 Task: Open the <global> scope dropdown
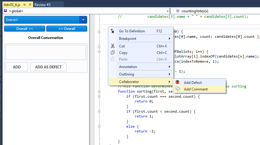click(167, 11)
